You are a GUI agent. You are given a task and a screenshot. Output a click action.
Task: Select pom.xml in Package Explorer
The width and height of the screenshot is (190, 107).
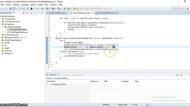8,51
